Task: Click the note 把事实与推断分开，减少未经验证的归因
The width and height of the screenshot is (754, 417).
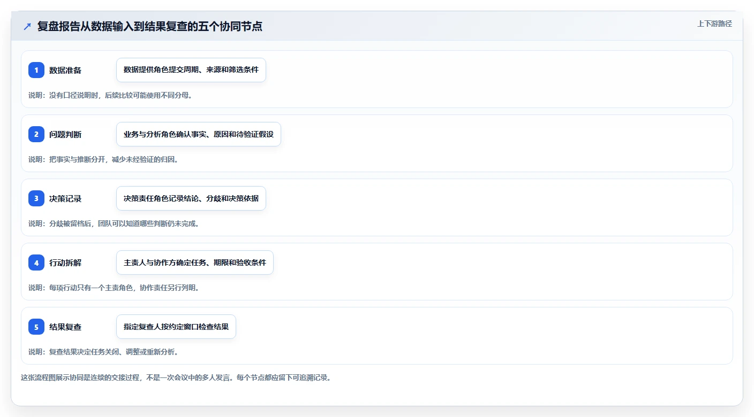Action: [x=103, y=159]
